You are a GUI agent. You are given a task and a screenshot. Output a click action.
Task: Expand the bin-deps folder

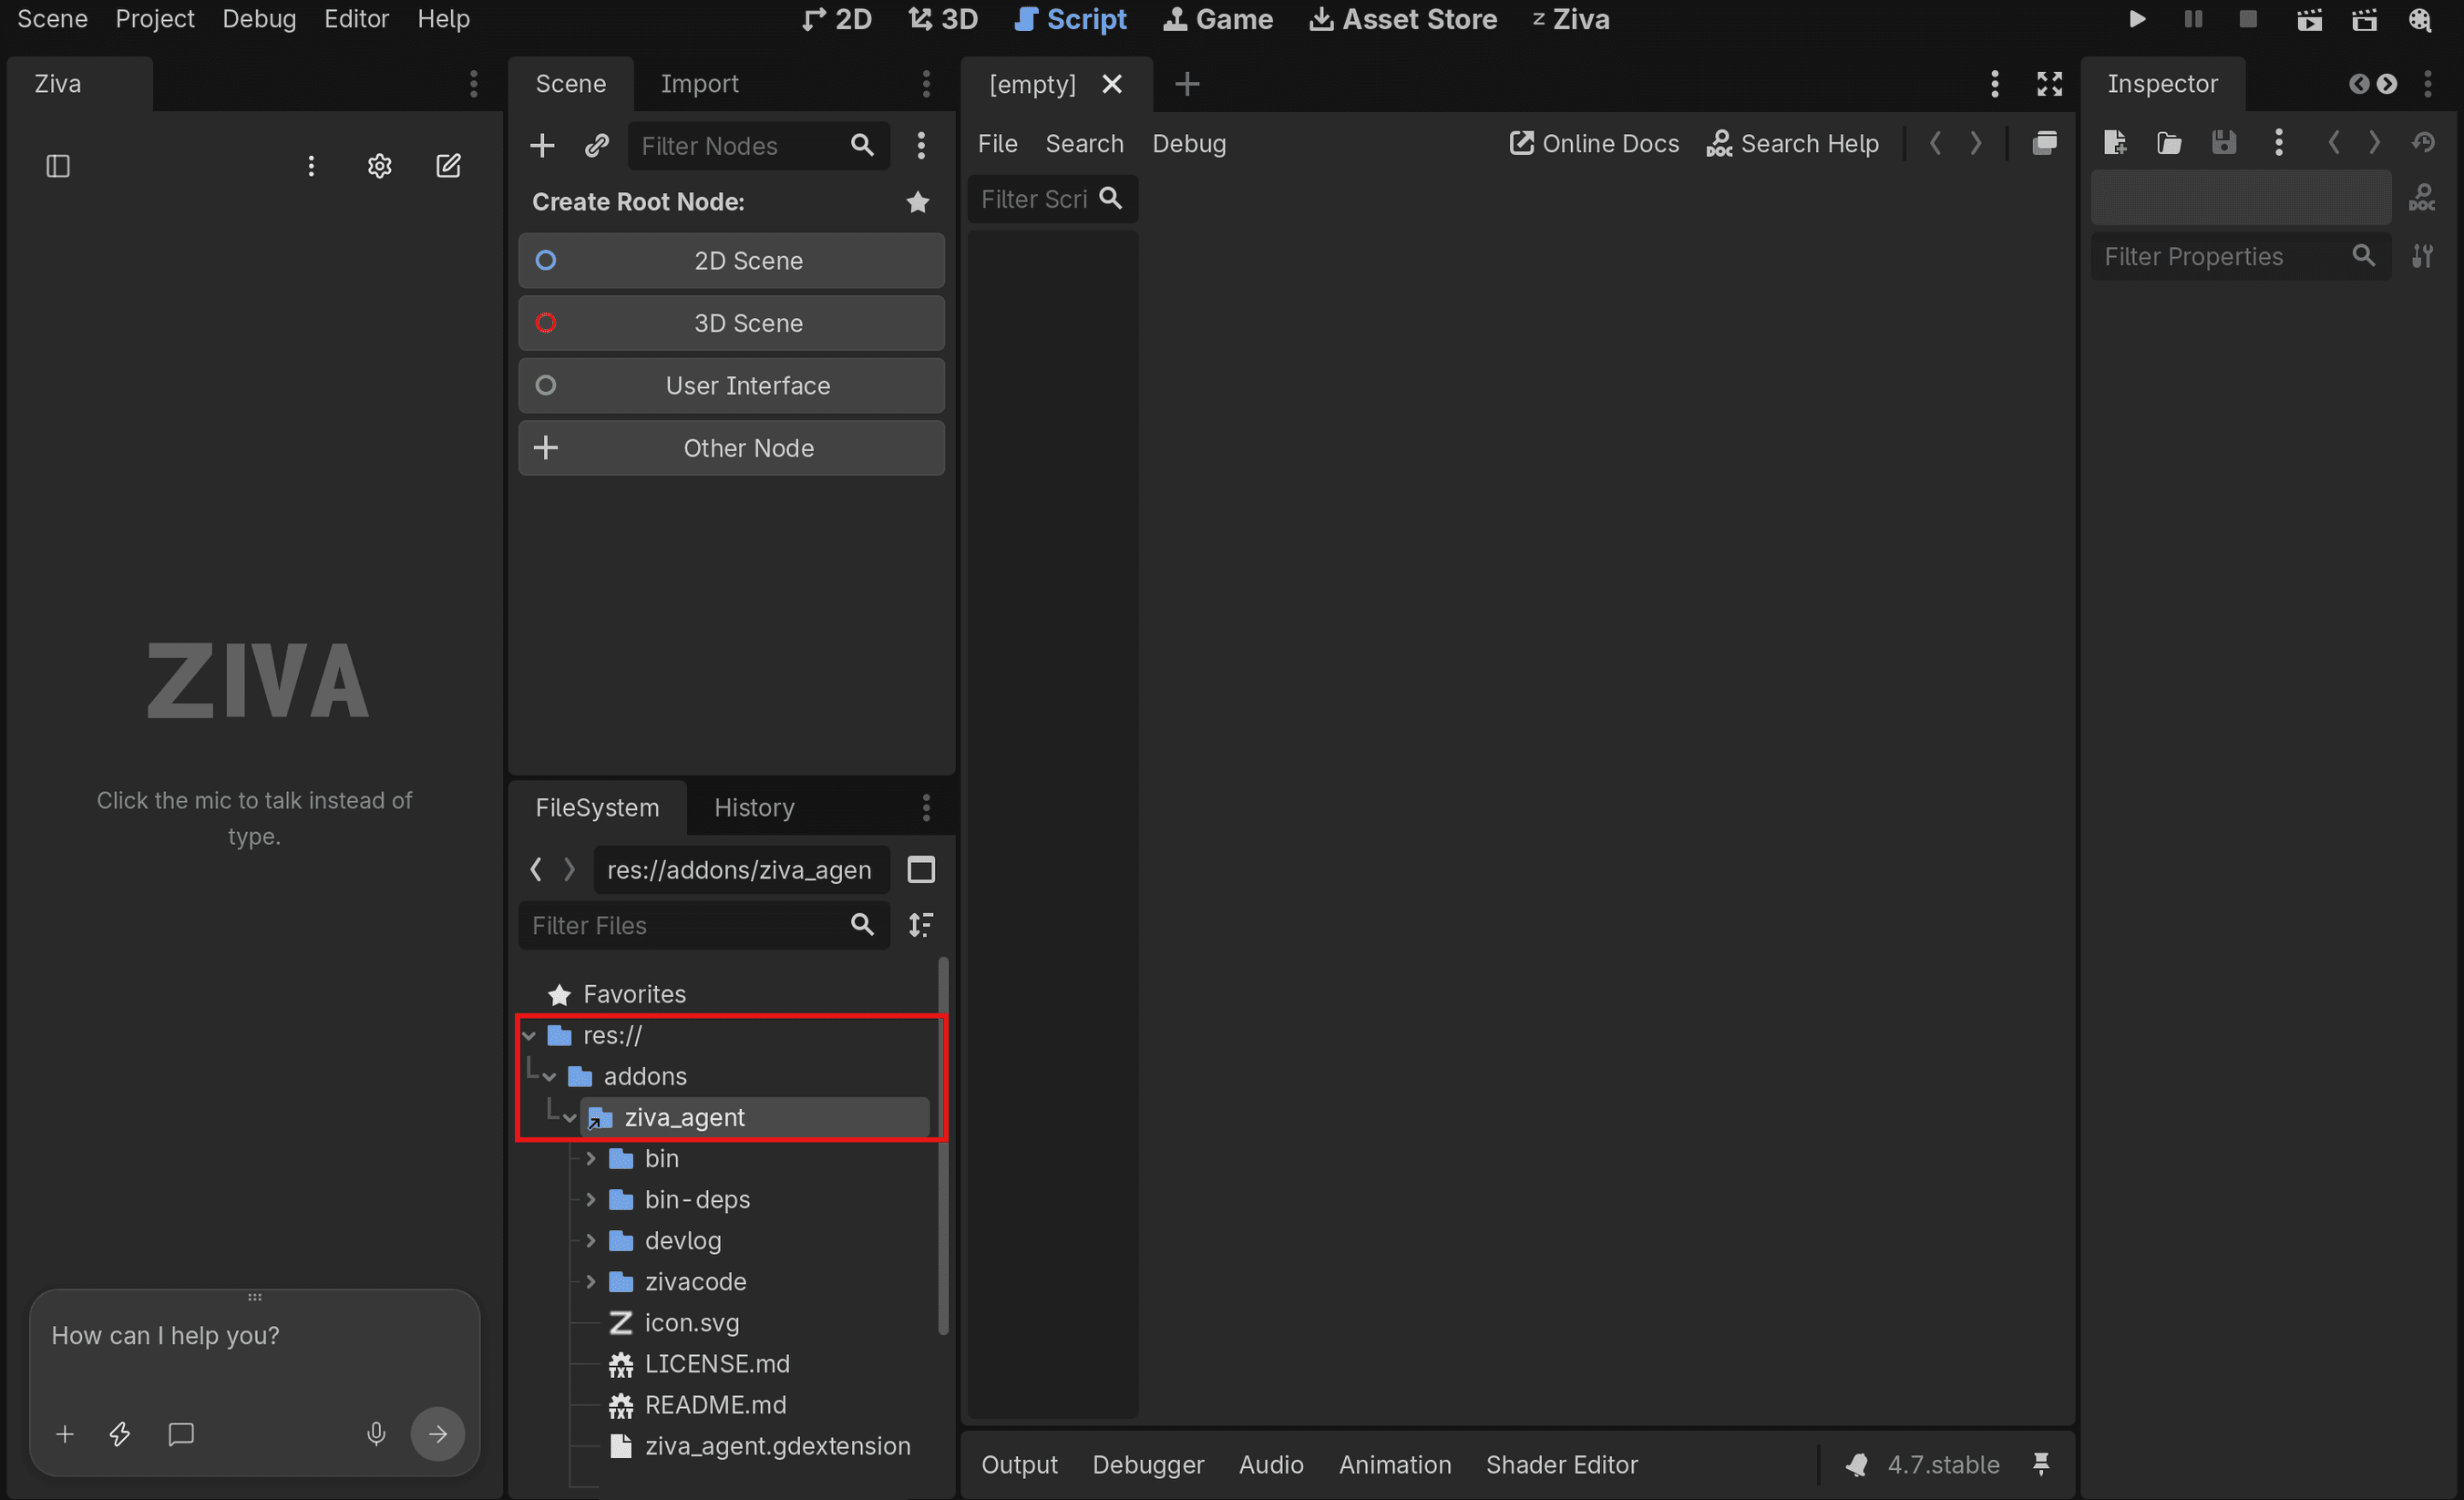591,1200
